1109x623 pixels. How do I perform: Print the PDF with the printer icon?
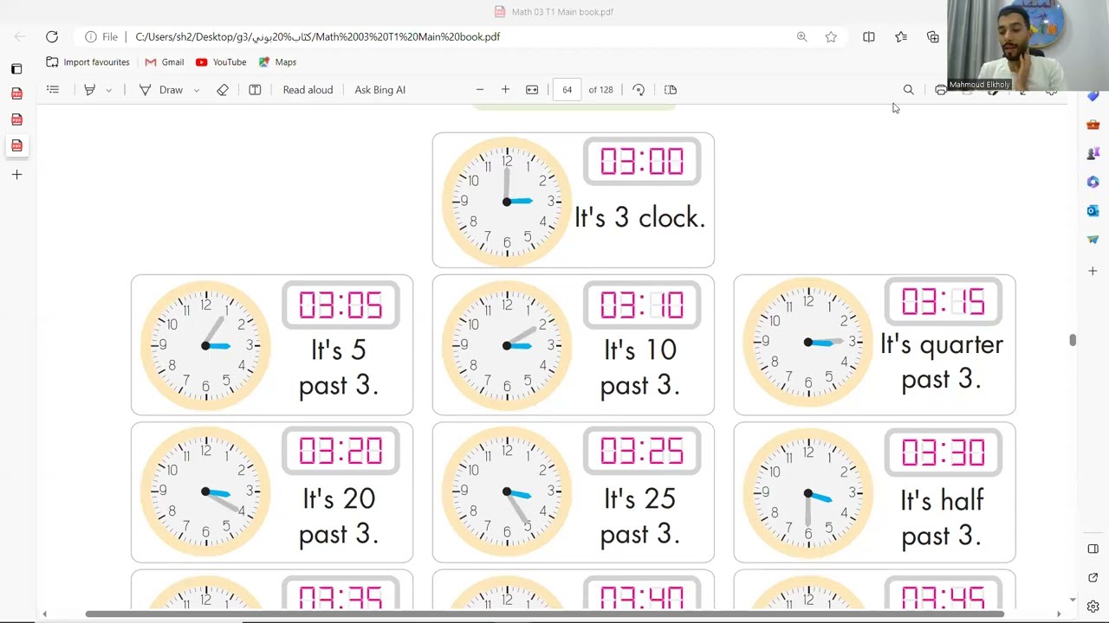941,90
